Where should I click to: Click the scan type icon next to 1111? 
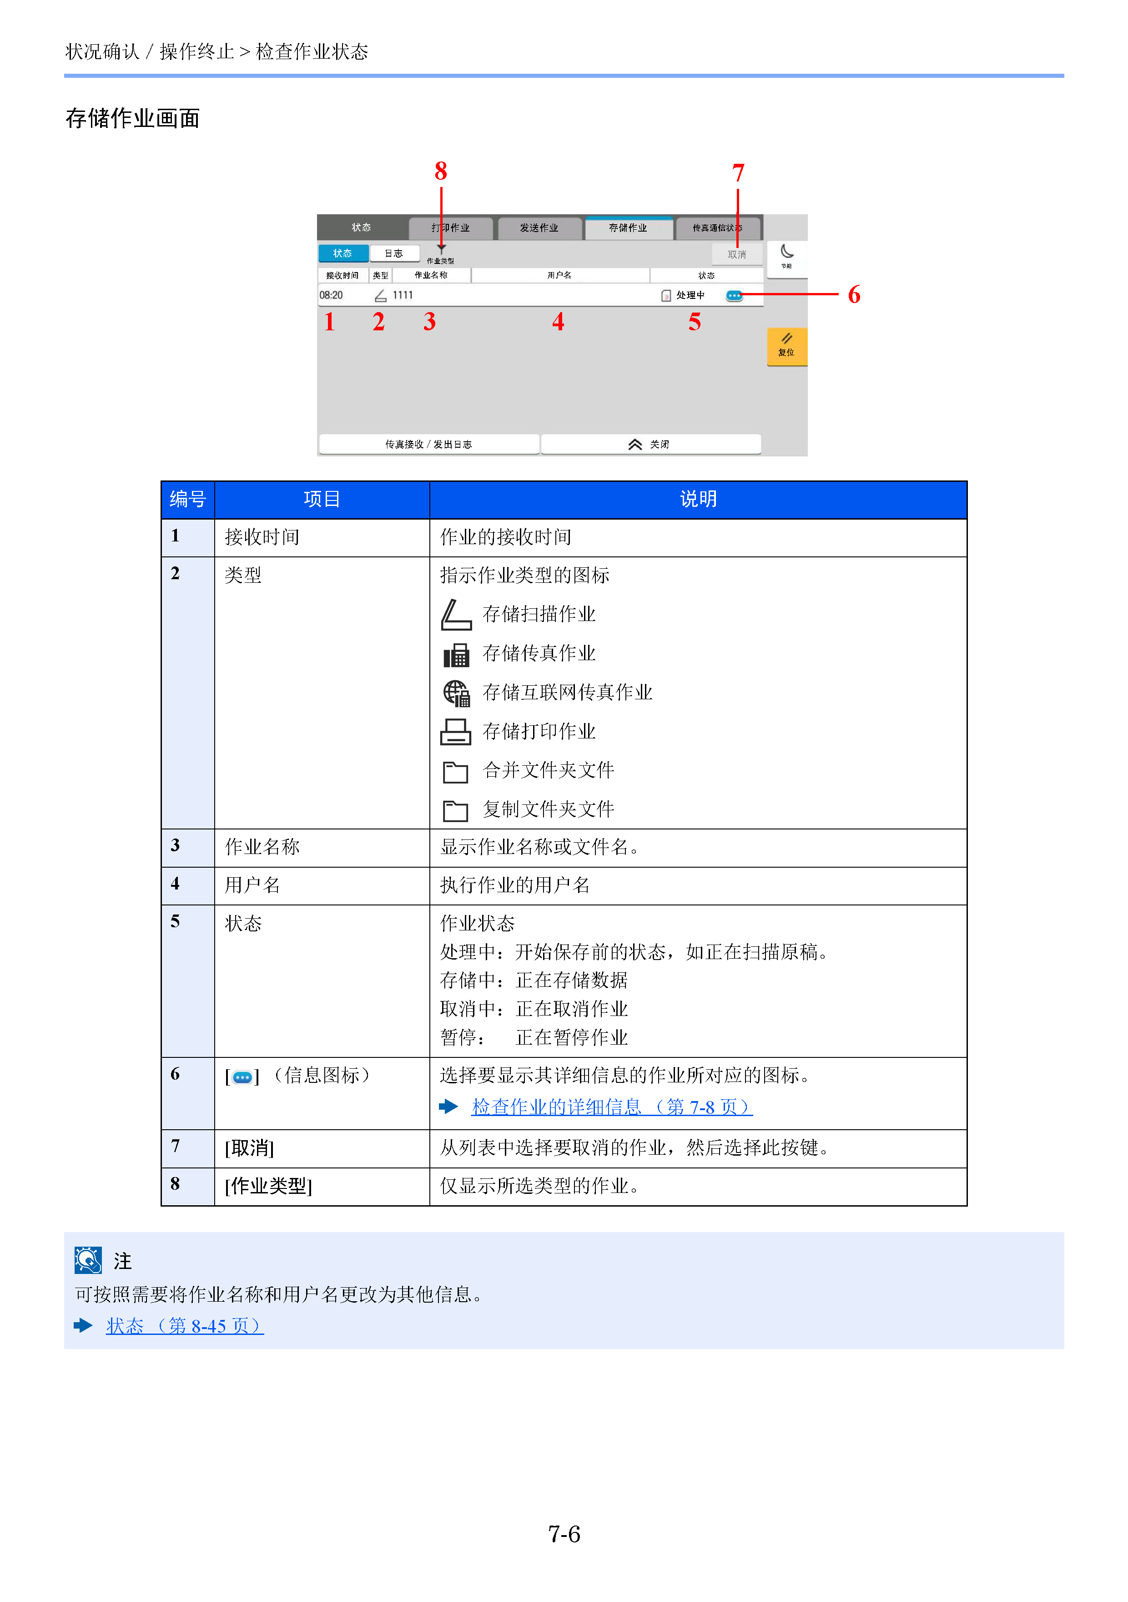pyautogui.click(x=380, y=296)
